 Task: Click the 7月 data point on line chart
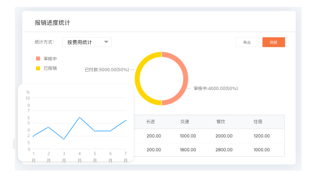(126, 121)
